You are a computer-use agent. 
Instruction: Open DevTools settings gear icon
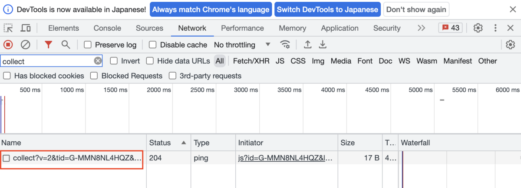478,28
